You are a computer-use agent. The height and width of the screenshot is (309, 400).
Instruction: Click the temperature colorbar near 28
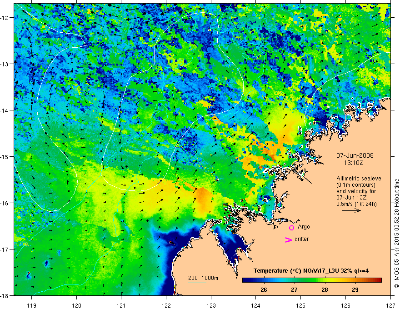tap(325, 280)
